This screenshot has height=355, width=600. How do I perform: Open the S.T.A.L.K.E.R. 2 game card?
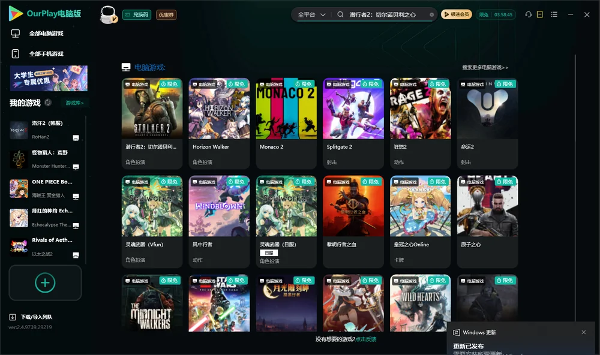click(x=152, y=124)
